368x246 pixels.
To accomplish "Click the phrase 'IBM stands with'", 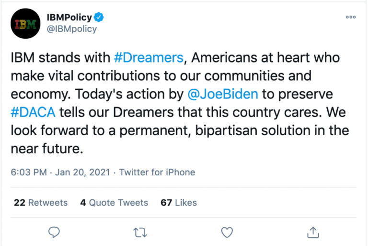I will tap(60, 58).
